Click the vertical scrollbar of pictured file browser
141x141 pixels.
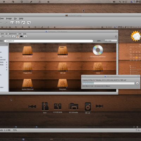117,67
